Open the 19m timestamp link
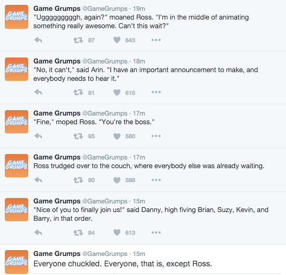The height and width of the screenshot is (275, 286). click(139, 9)
